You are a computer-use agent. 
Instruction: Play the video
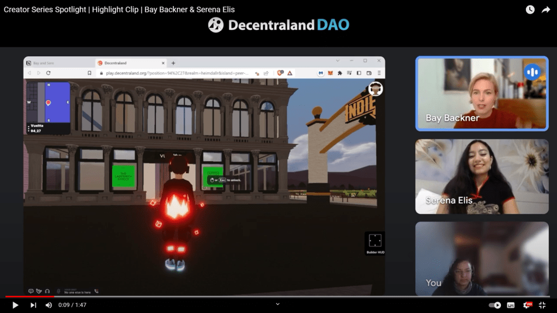tap(15, 305)
